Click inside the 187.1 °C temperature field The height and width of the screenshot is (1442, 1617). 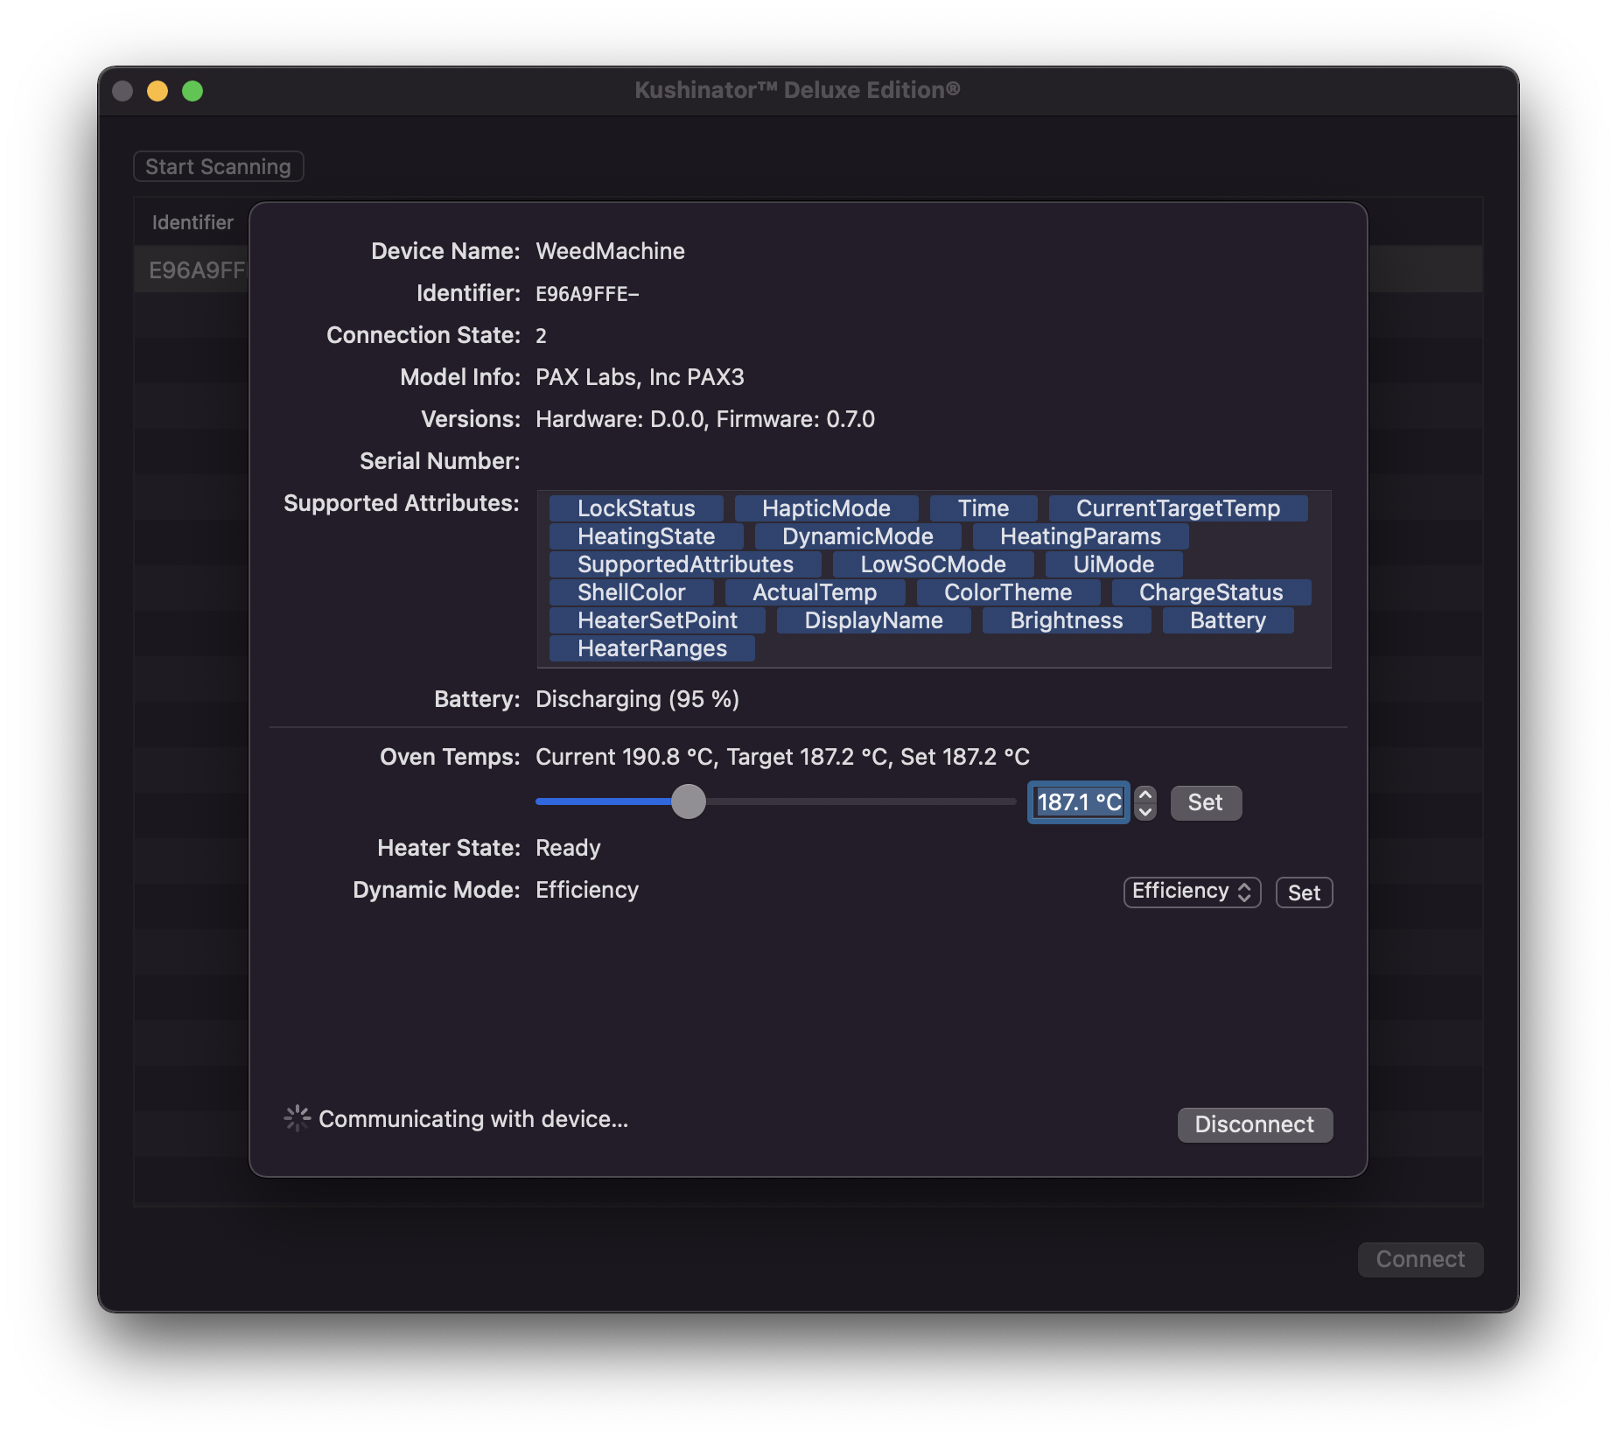(1077, 801)
